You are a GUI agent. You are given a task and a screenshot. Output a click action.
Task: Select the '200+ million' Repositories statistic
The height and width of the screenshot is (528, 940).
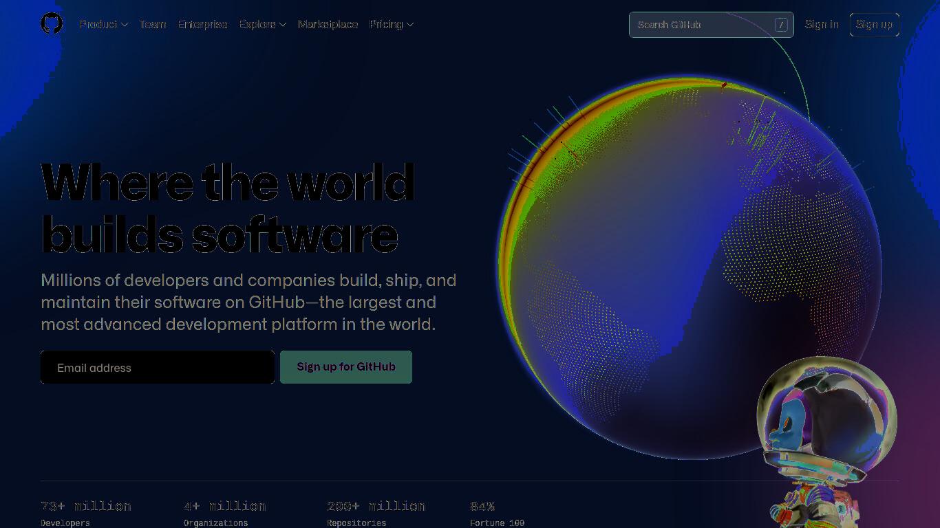point(376,513)
